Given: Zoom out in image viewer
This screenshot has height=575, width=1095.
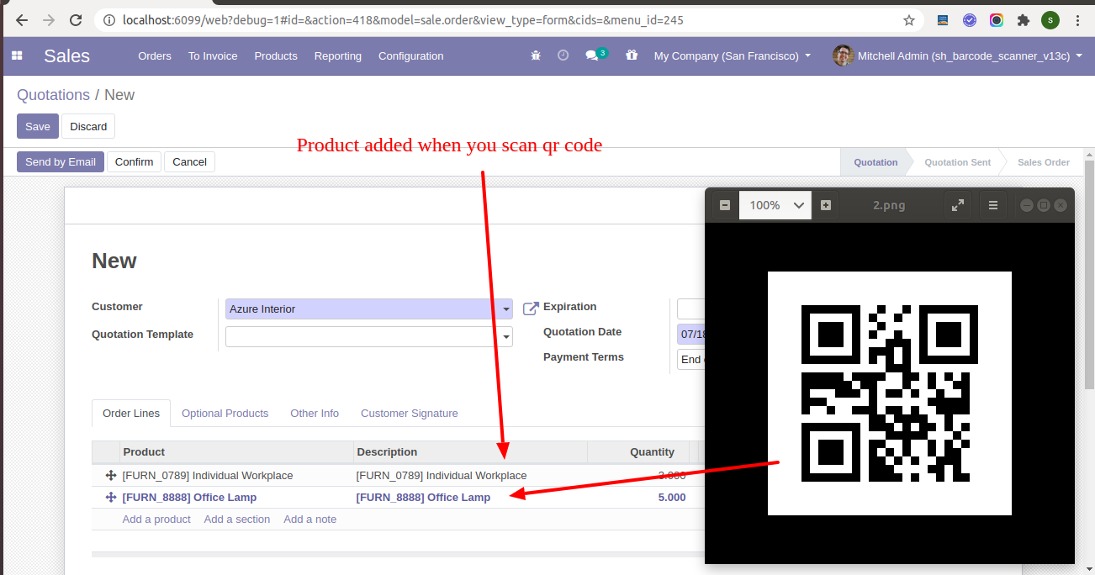Looking at the screenshot, I should coord(725,205).
